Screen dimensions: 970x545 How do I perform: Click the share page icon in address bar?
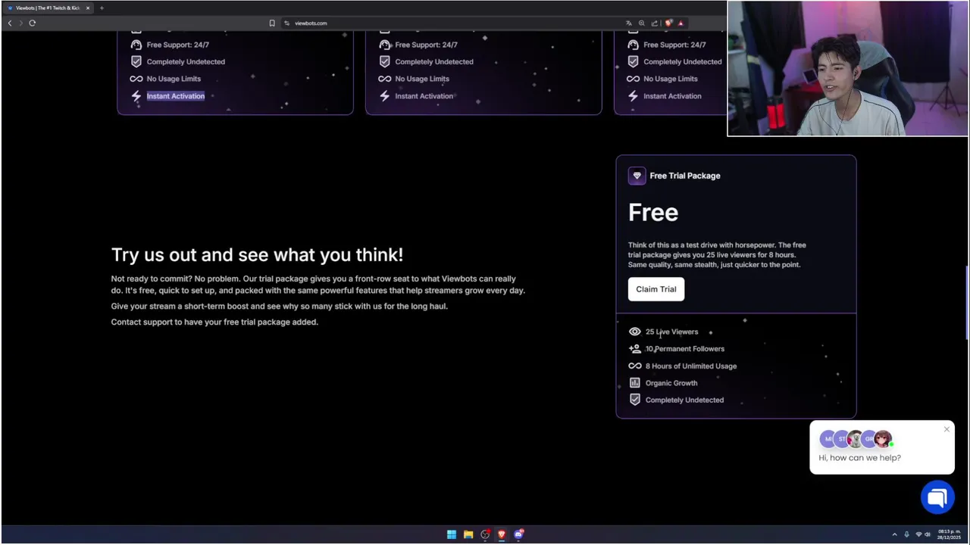655,23
